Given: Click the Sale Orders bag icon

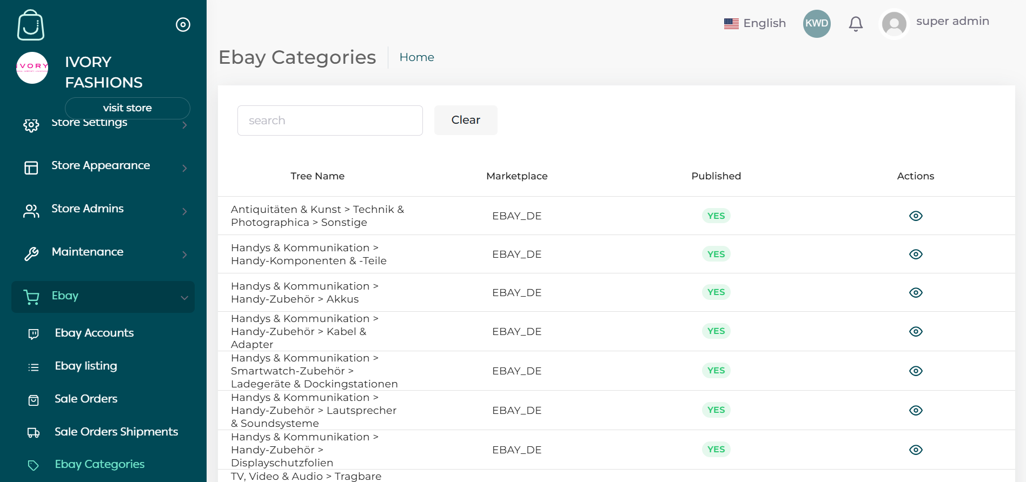Looking at the screenshot, I should click(x=34, y=400).
